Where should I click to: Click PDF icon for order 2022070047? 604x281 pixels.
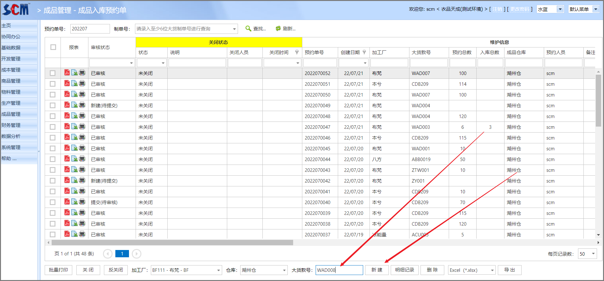tap(67, 127)
